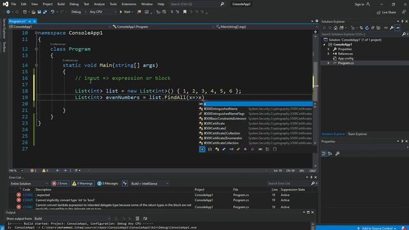Open the Build + IntelliSense dropdown
Image resolution: width=409 pixels, height=230 pixels.
click(150, 183)
